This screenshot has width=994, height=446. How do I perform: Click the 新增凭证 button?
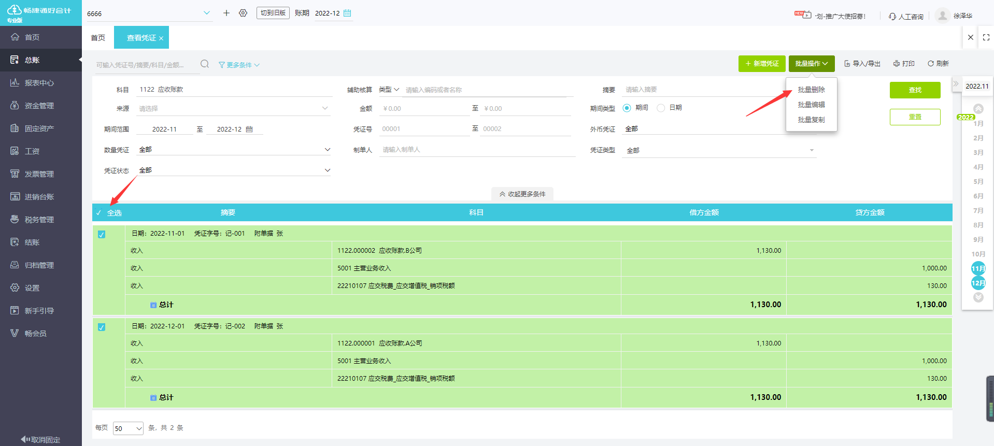click(762, 64)
